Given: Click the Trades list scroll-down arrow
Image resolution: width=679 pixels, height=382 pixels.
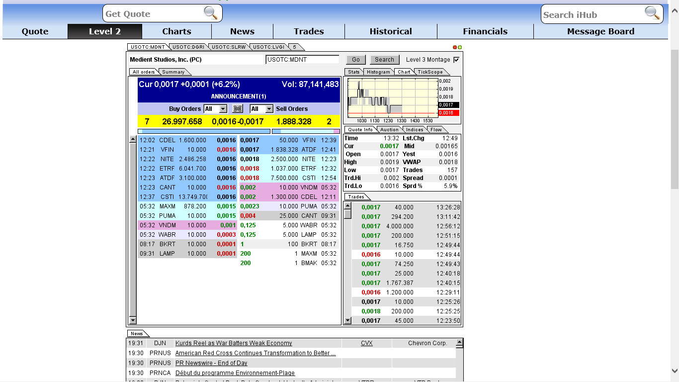Looking at the screenshot, I should point(348,321).
